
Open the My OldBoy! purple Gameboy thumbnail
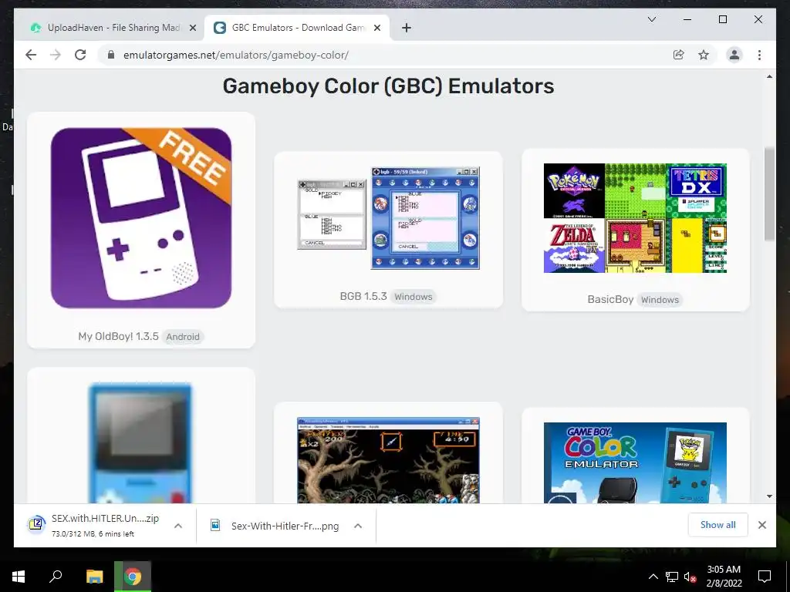141,218
